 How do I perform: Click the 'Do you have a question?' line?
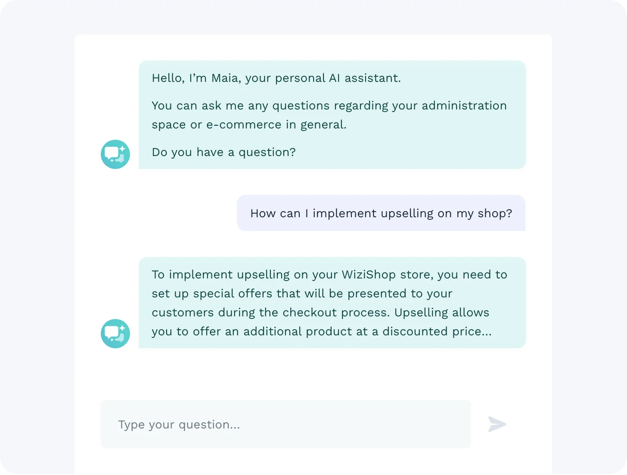coord(223,152)
